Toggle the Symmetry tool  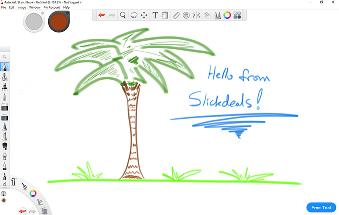(x=196, y=15)
